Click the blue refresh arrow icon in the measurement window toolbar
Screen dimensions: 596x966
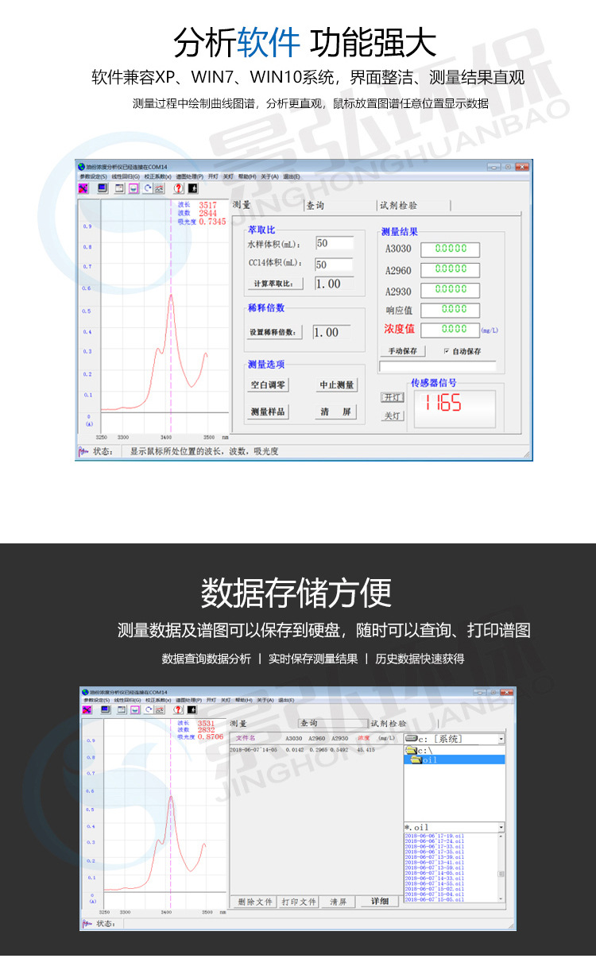pos(148,188)
